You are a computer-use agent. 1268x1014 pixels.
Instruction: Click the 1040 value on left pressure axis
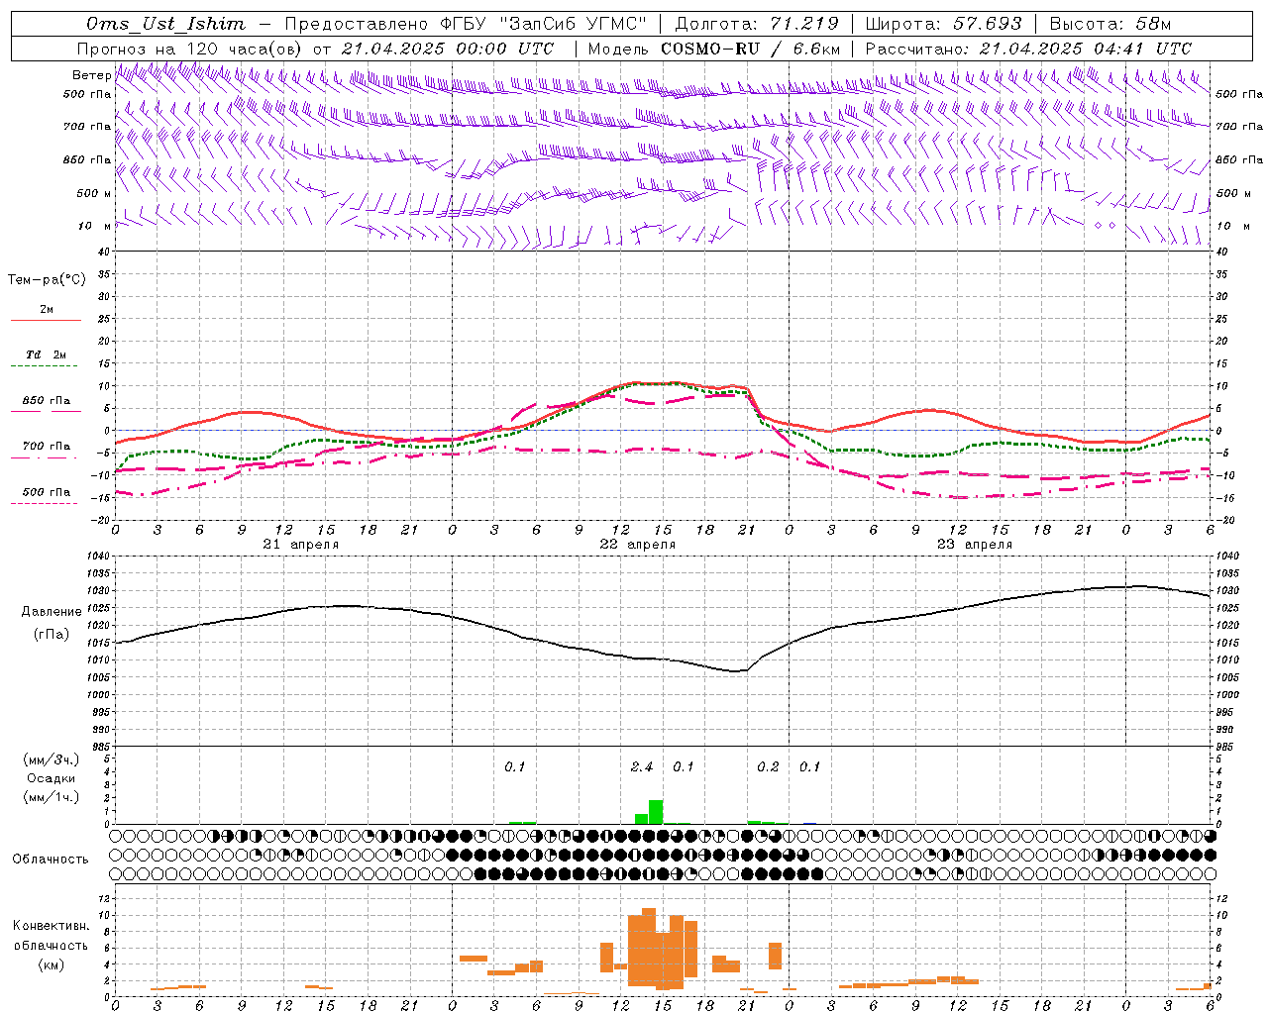click(97, 557)
